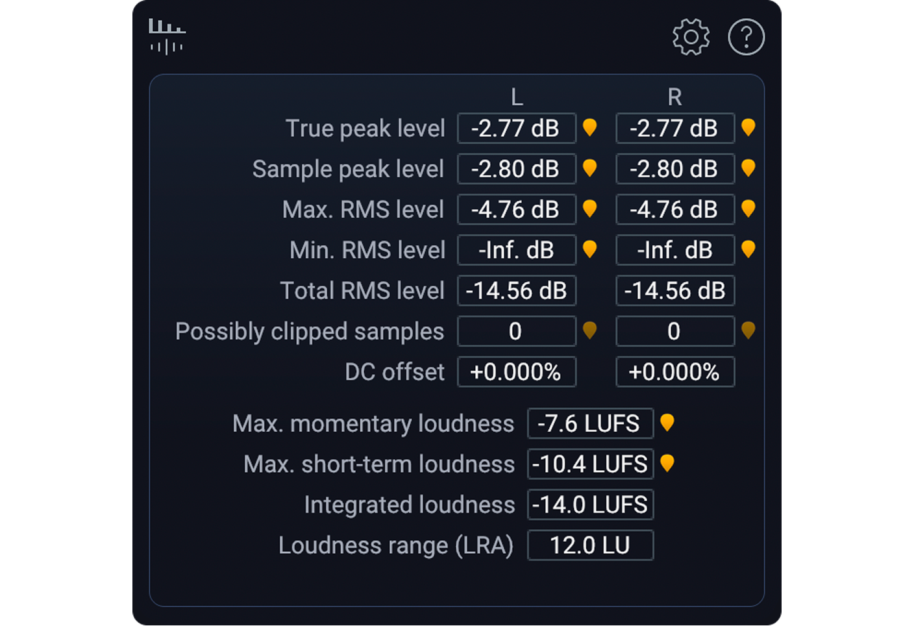This screenshot has height=626, width=914.
Task: Click the waveform statistics logo icon
Action: pos(166,37)
